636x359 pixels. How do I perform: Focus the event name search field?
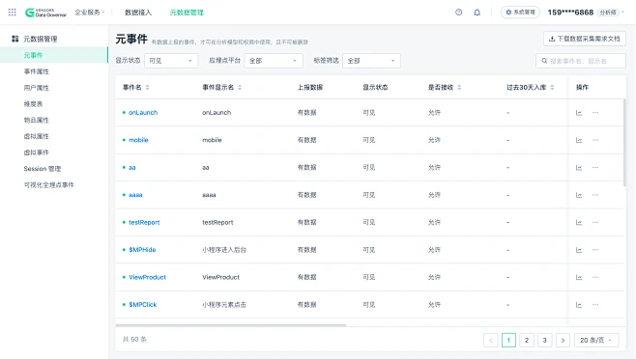point(581,61)
